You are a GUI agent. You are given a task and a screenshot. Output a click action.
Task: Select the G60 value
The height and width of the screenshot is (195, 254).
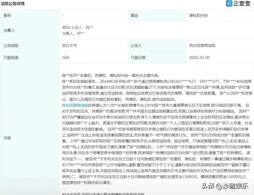click(x=65, y=58)
